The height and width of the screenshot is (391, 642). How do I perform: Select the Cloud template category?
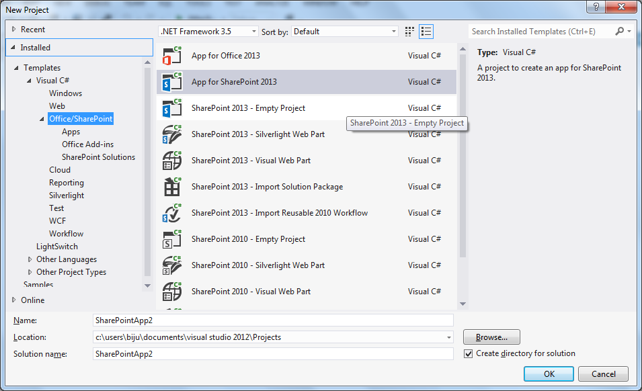pyautogui.click(x=60, y=170)
